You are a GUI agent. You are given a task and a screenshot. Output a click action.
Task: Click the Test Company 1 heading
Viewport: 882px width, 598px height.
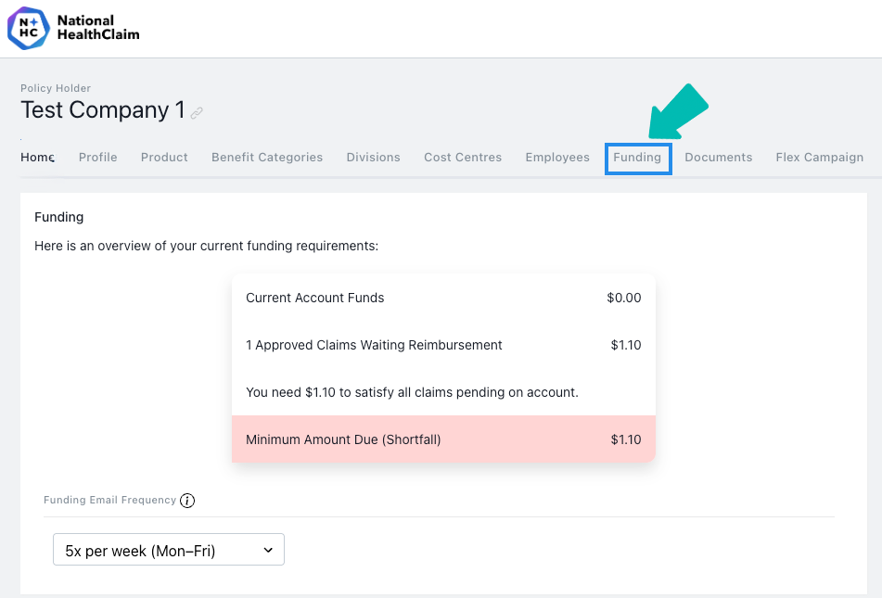point(103,110)
